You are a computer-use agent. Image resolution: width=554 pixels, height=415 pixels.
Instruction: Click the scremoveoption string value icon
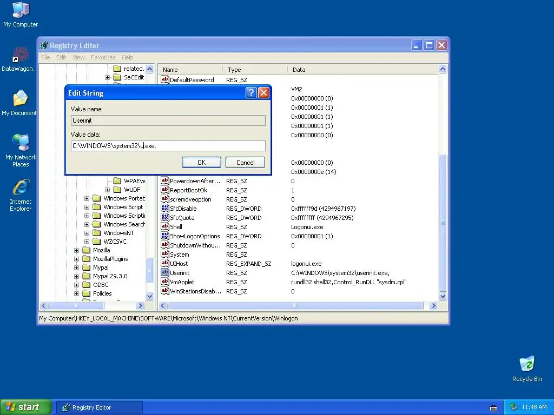click(x=164, y=199)
